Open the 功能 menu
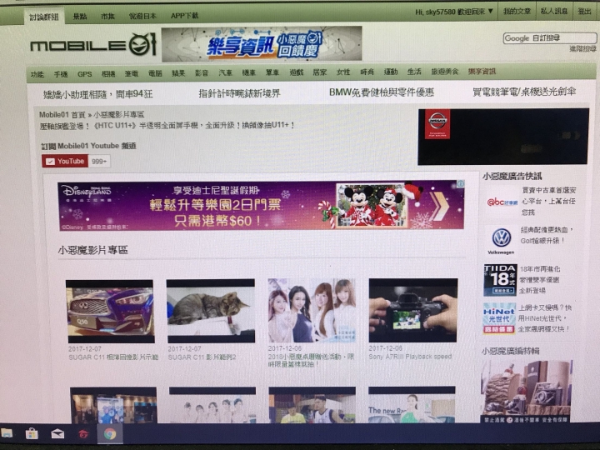The width and height of the screenshot is (600, 450). point(37,74)
